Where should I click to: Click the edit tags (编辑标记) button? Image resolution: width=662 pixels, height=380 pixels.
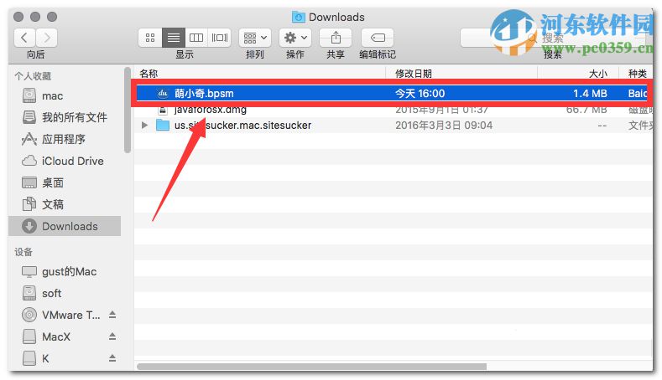[x=378, y=38]
